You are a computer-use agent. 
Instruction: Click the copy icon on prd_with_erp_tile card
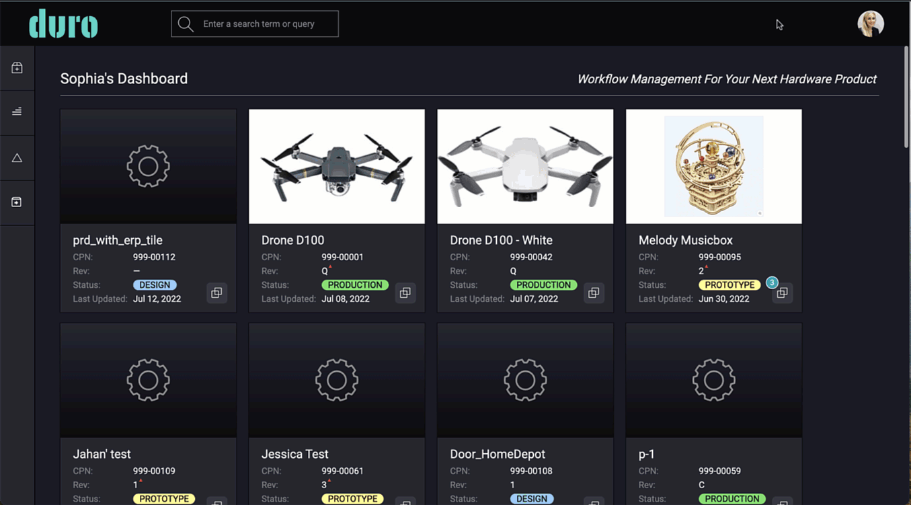[216, 293]
